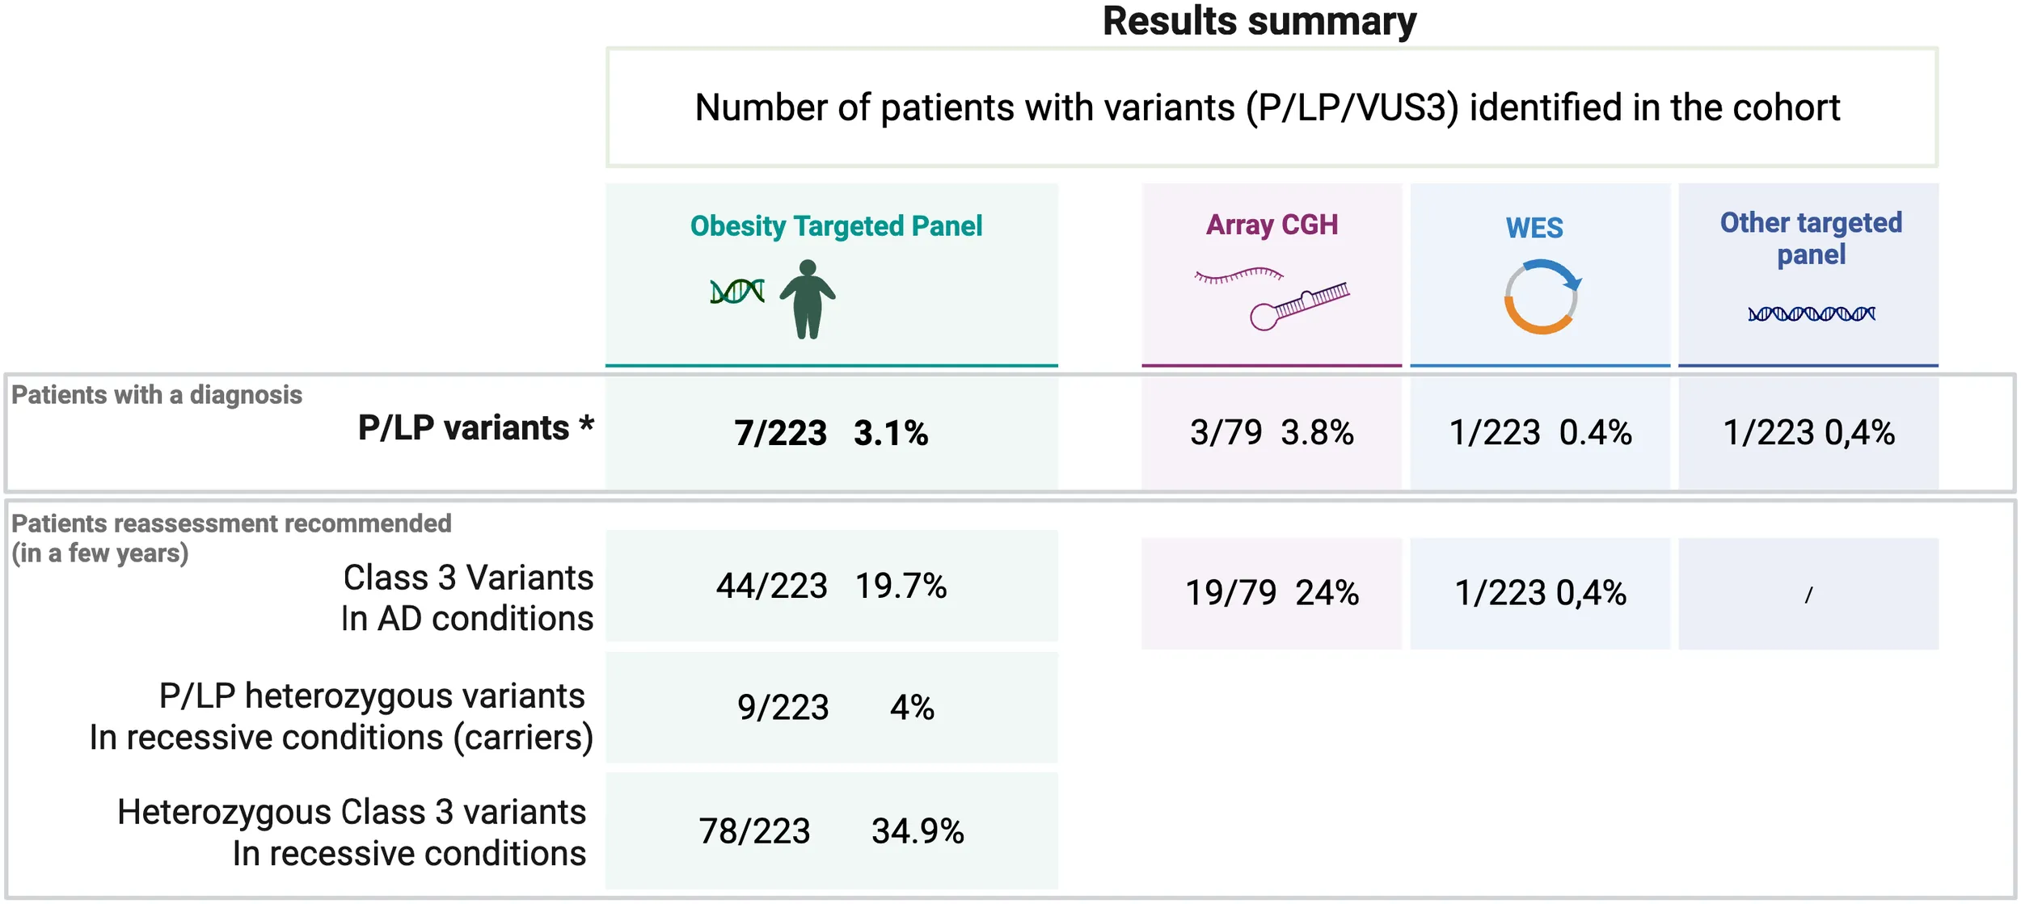Click the Results summary title
This screenshot has width=2021, height=904.
[1259, 21]
